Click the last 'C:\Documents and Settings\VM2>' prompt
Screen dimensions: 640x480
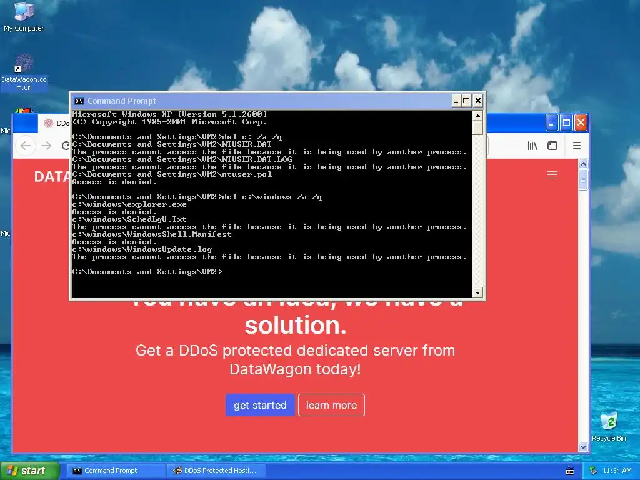147,272
